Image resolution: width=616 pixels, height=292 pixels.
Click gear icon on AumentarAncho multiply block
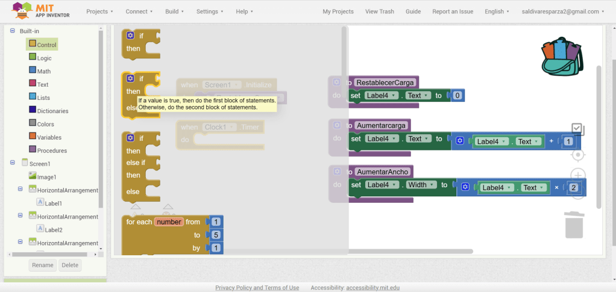[x=465, y=187]
